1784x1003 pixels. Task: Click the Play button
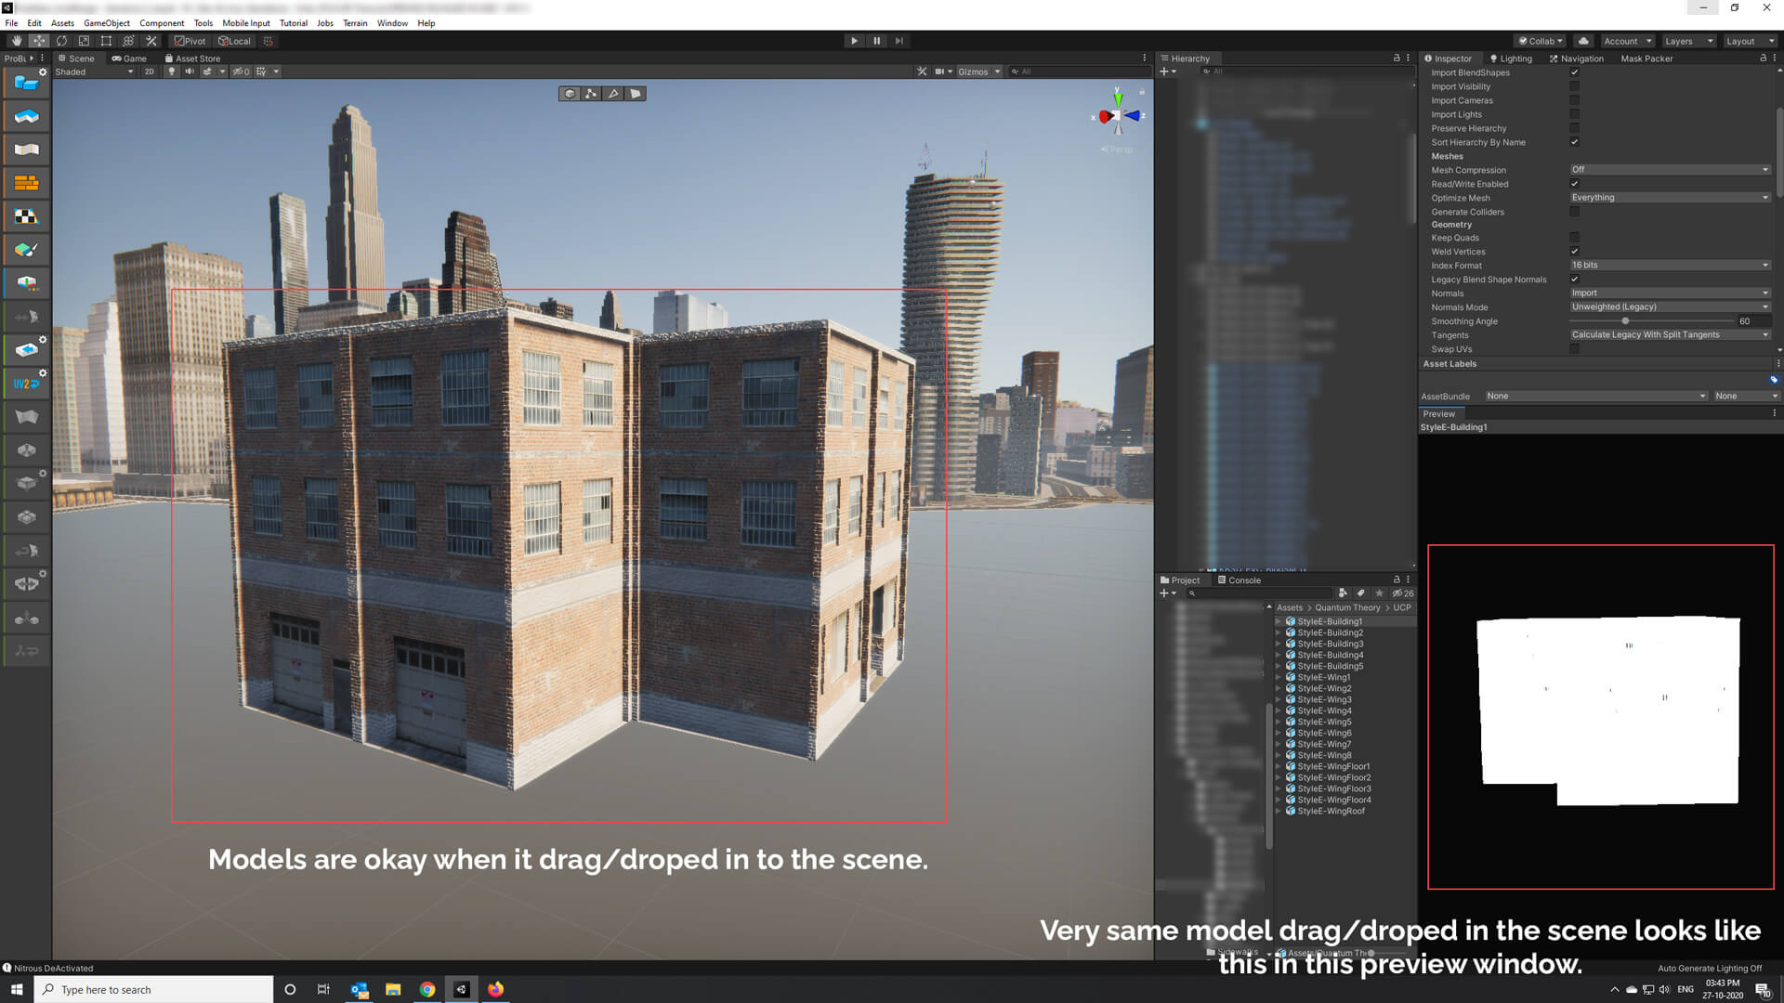(x=854, y=41)
